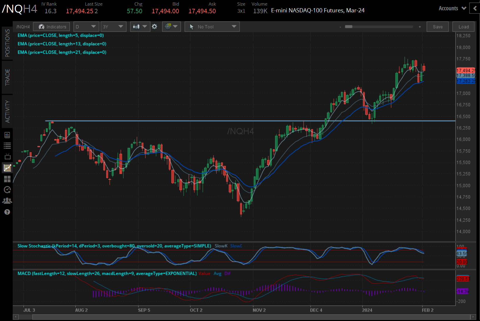Click the Indicators button
This screenshot has height=321, width=480.
51,26
